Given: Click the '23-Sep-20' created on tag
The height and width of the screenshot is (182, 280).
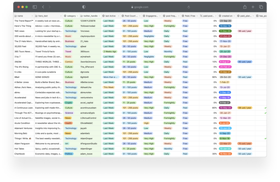Looking at the screenshot, I should [x=225, y=21].
